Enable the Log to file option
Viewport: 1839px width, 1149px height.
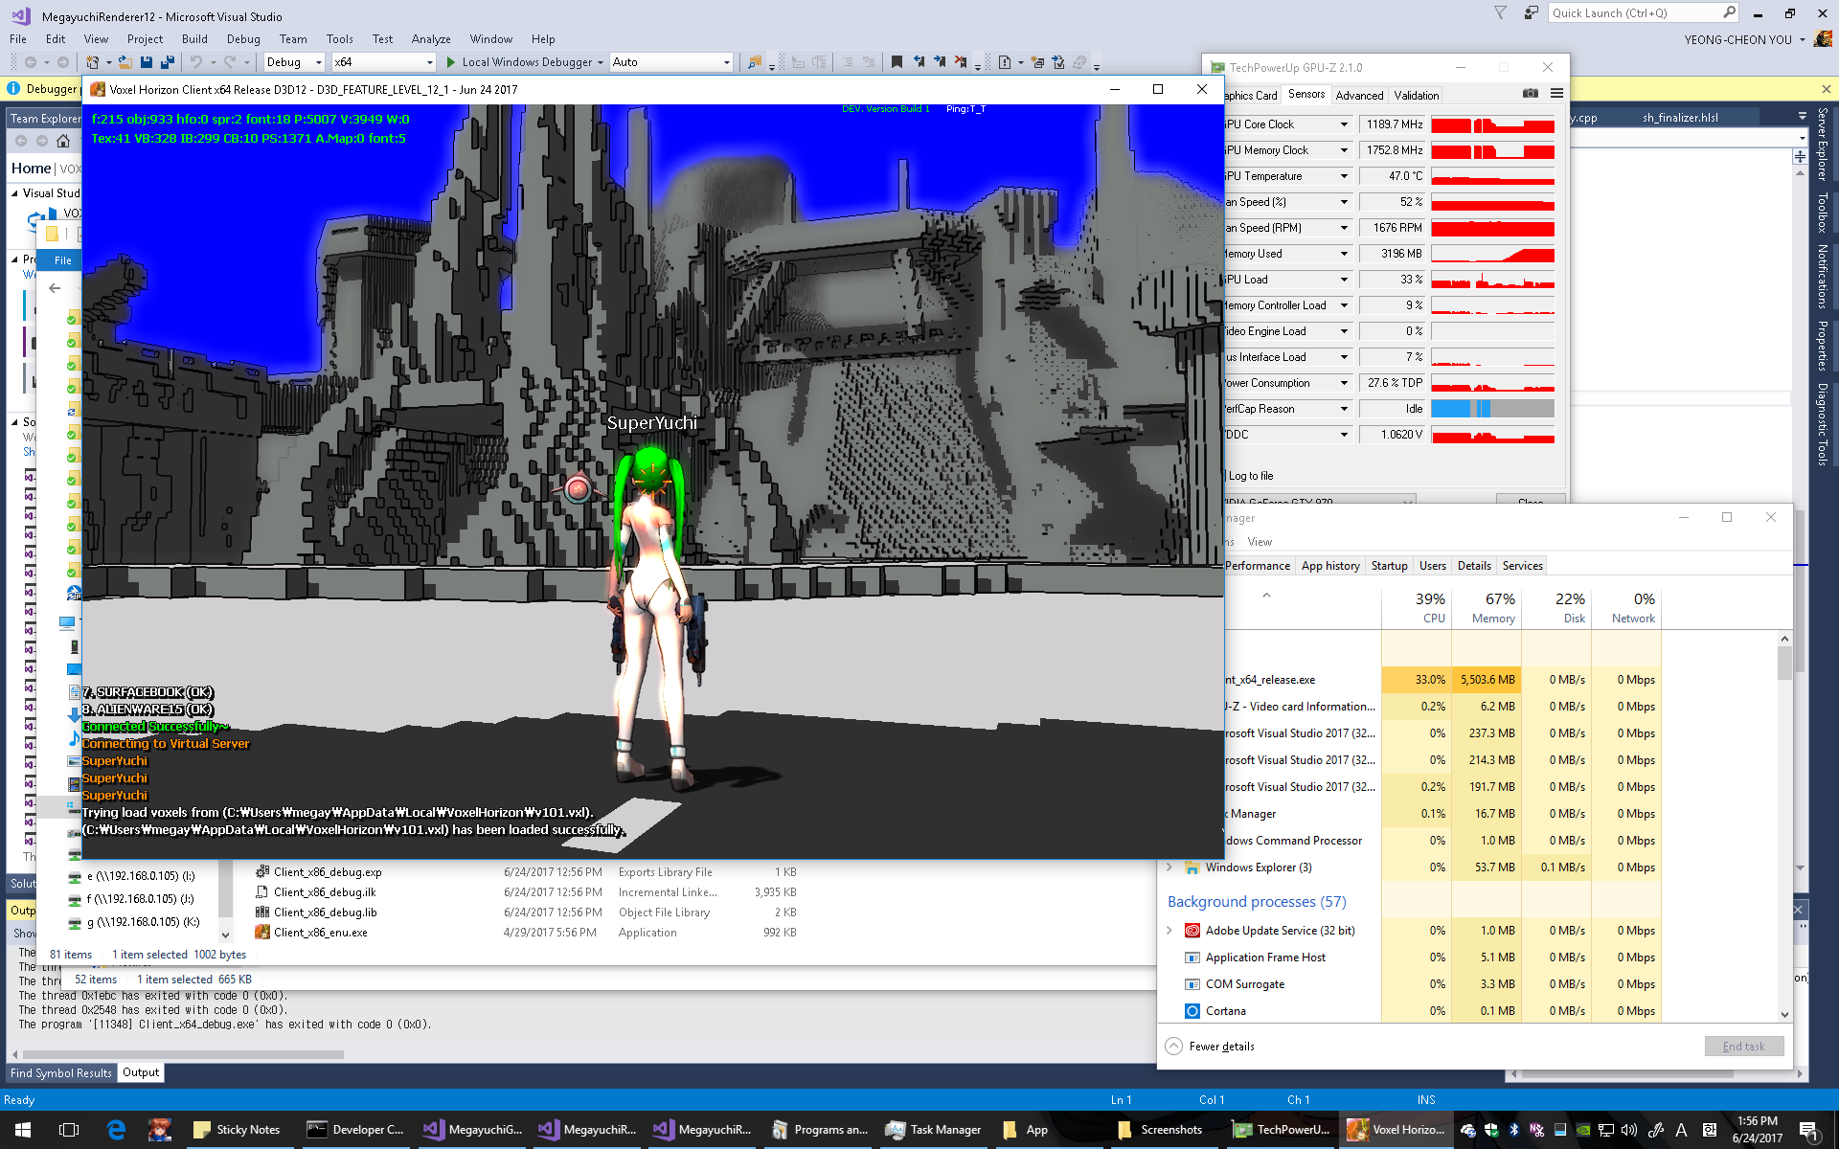1250,476
